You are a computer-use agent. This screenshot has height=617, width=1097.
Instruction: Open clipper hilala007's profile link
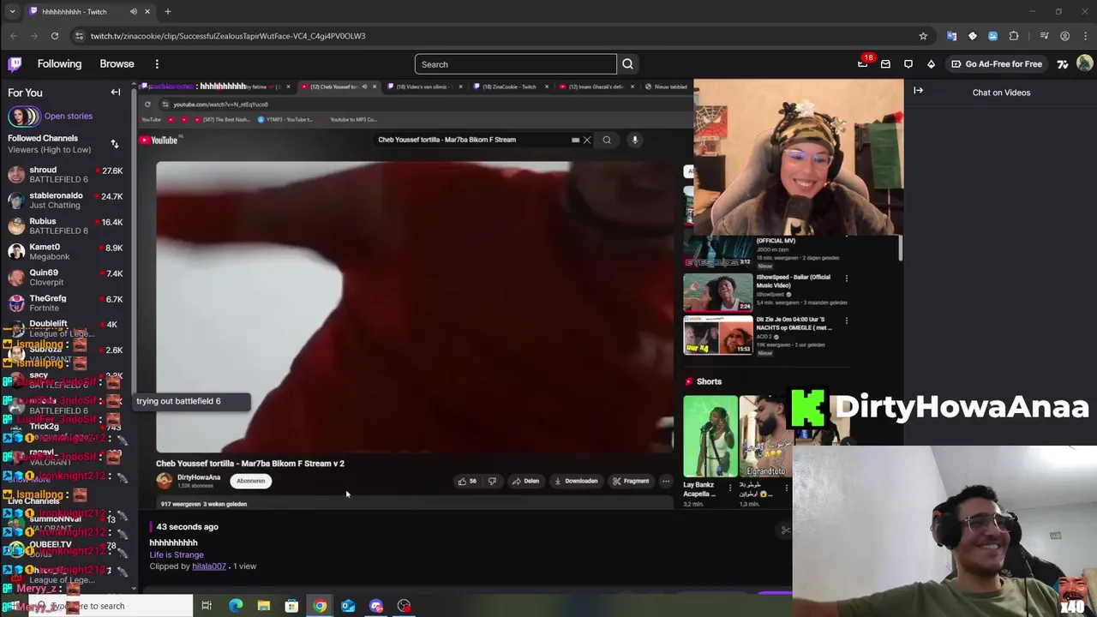(209, 566)
